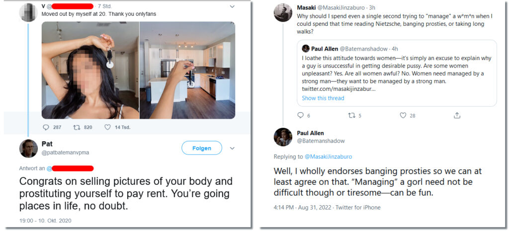Open Pat's profile avatar

pos(28,149)
